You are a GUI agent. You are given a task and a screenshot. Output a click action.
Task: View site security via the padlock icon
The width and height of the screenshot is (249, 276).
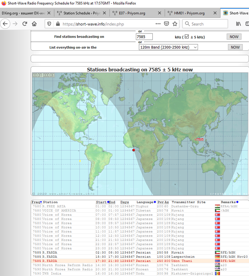click(58, 24)
